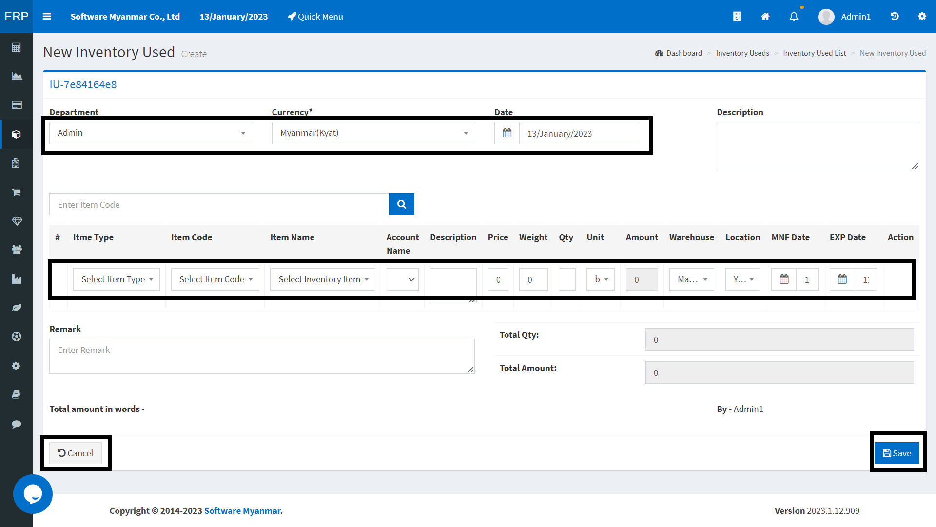Click the calendar icon beside the Date field
The height and width of the screenshot is (527, 936).
tap(507, 133)
